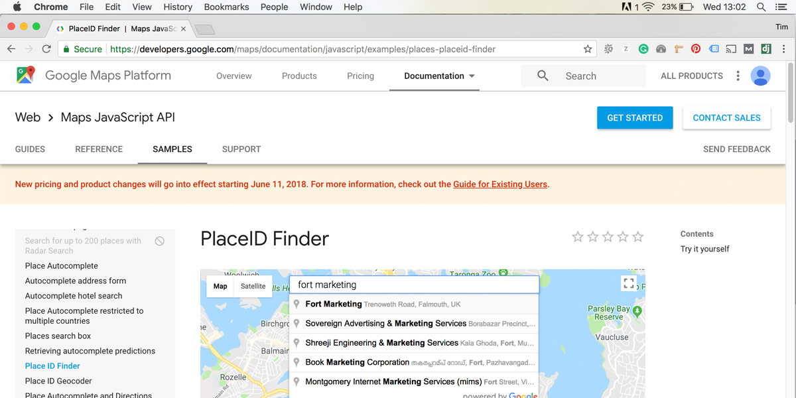Click the Cast icon in Chrome toolbar

pyautogui.click(x=731, y=49)
